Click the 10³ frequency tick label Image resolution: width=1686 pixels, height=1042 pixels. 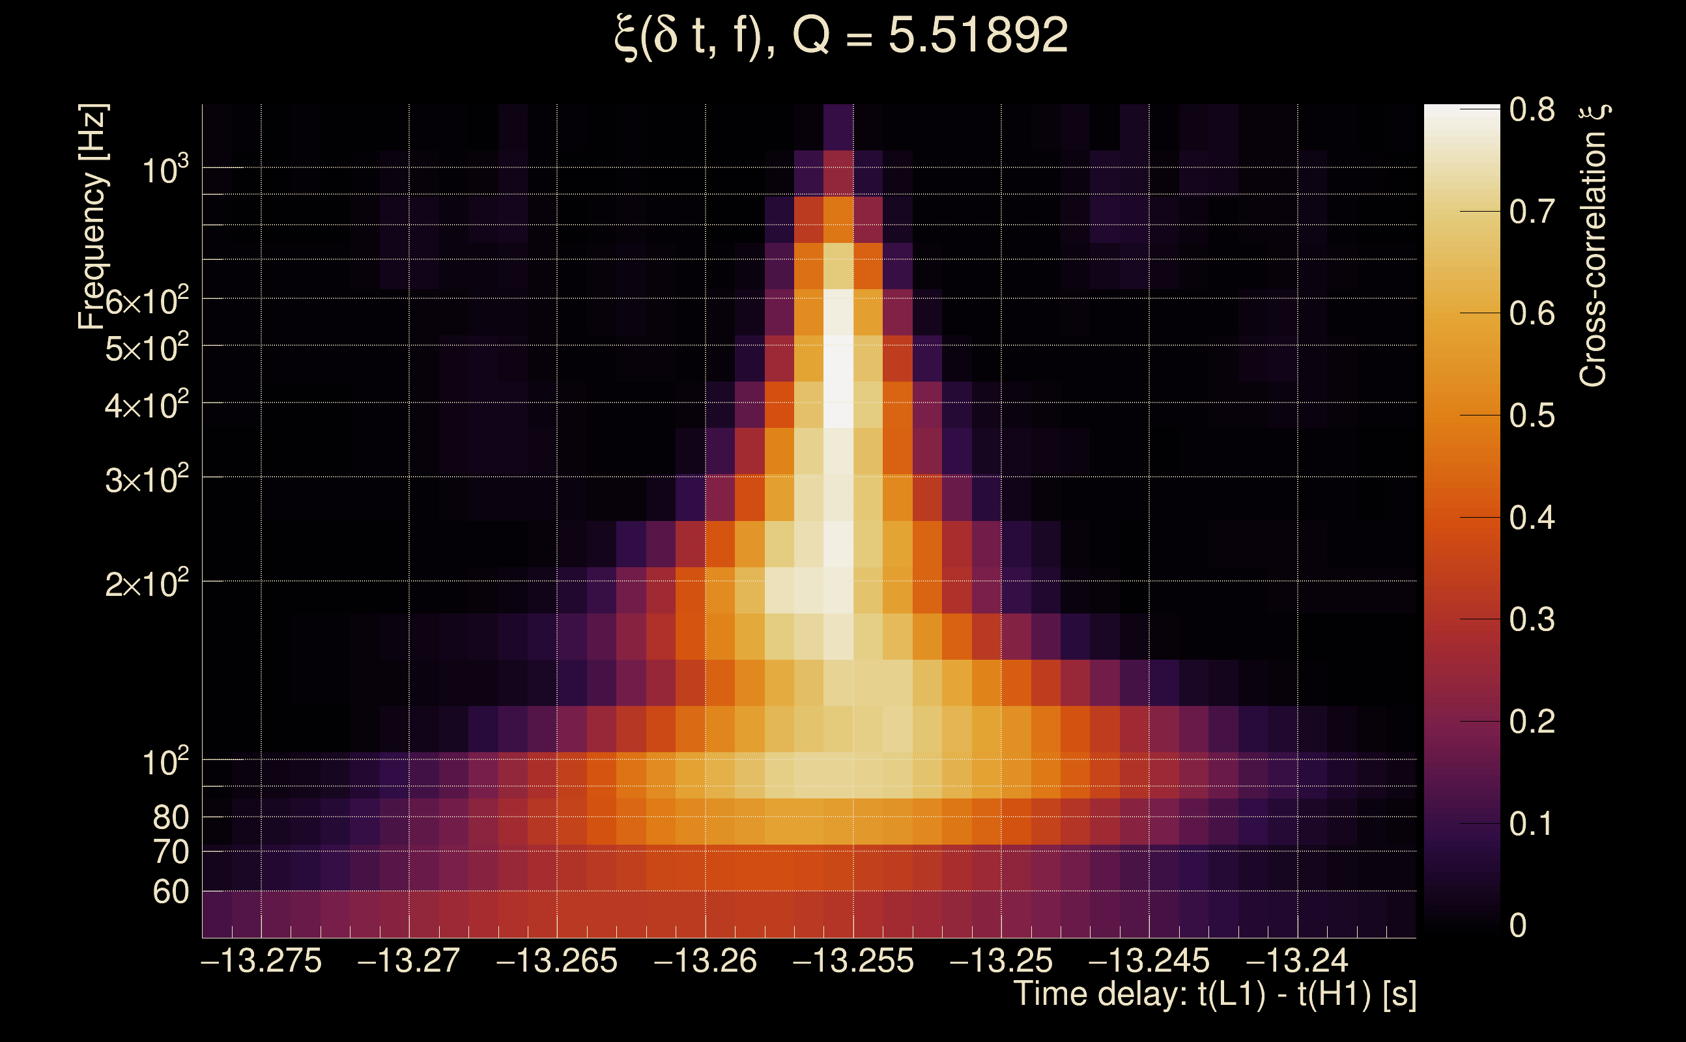pos(164,169)
